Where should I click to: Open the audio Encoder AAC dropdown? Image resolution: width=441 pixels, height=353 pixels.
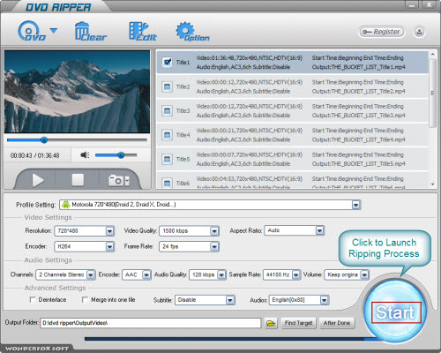(x=146, y=274)
